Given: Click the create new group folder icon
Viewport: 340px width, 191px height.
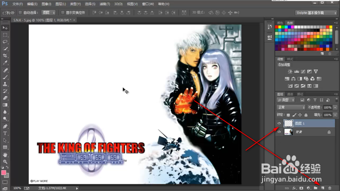Looking at the screenshot, I should click(x=316, y=188).
